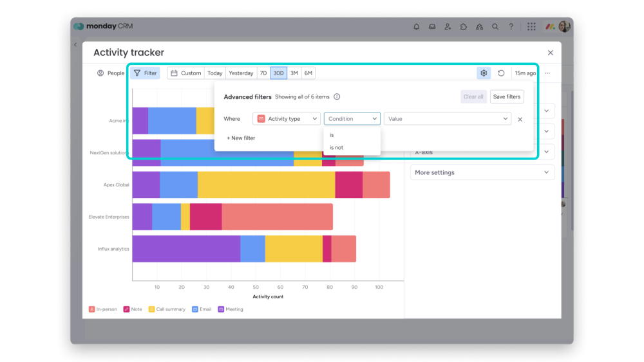
Task: Open the inbox tray icon
Action: coord(432,26)
